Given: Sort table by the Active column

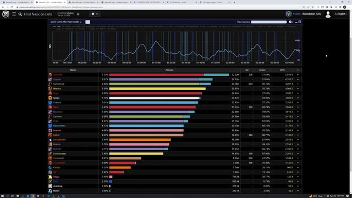Looking at the screenshot, I should (262, 70).
